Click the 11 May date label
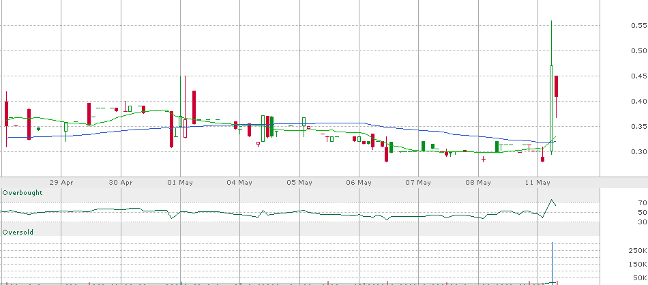 pyautogui.click(x=537, y=182)
